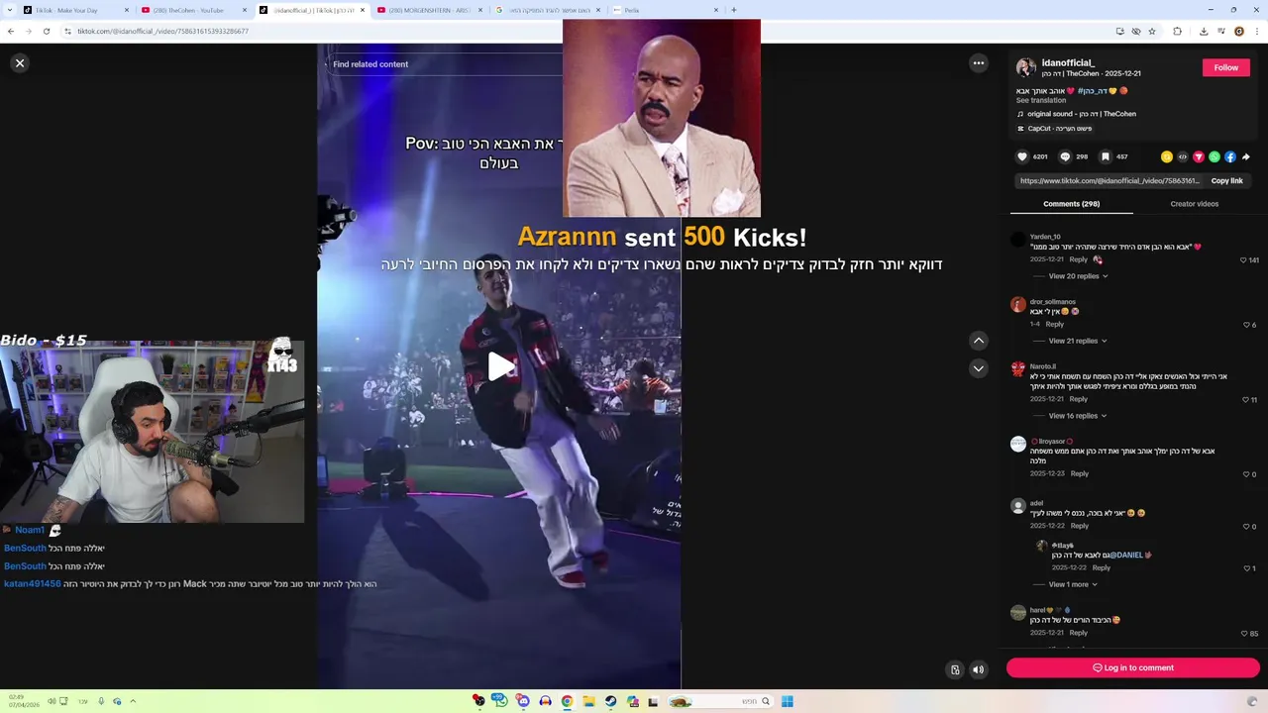Image resolution: width=1268 pixels, height=713 pixels.
Task: Expand View 20 replies under Yarden_10
Action: coord(1078,276)
